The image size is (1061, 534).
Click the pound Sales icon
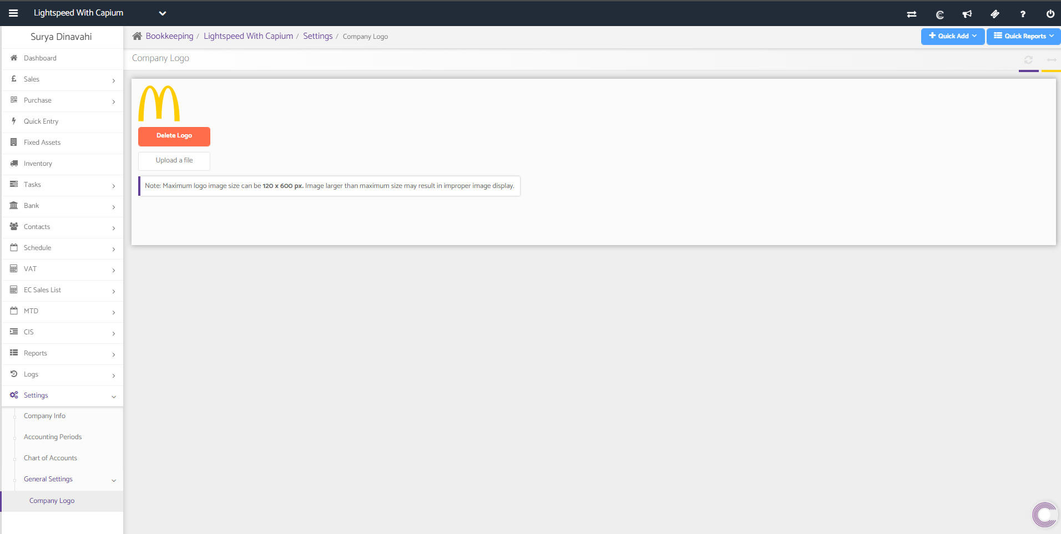point(14,79)
